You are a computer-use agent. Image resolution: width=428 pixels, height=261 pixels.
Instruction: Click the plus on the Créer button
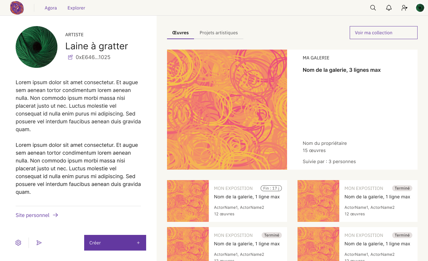[x=138, y=243]
